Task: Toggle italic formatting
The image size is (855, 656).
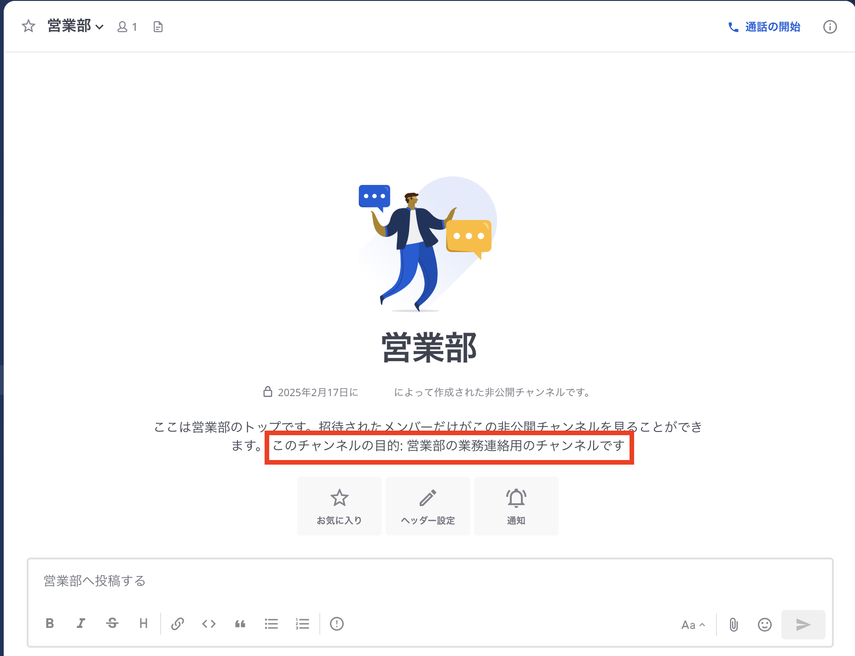Action: point(81,623)
